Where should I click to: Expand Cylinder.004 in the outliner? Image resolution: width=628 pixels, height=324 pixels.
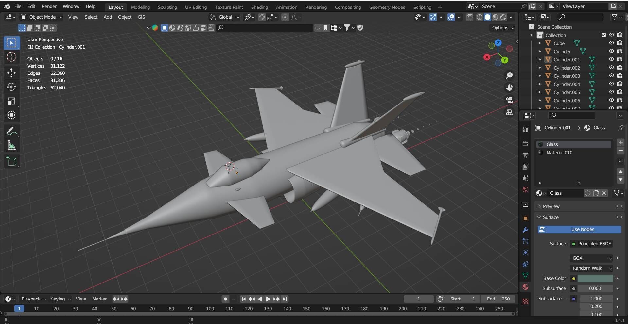click(x=540, y=84)
